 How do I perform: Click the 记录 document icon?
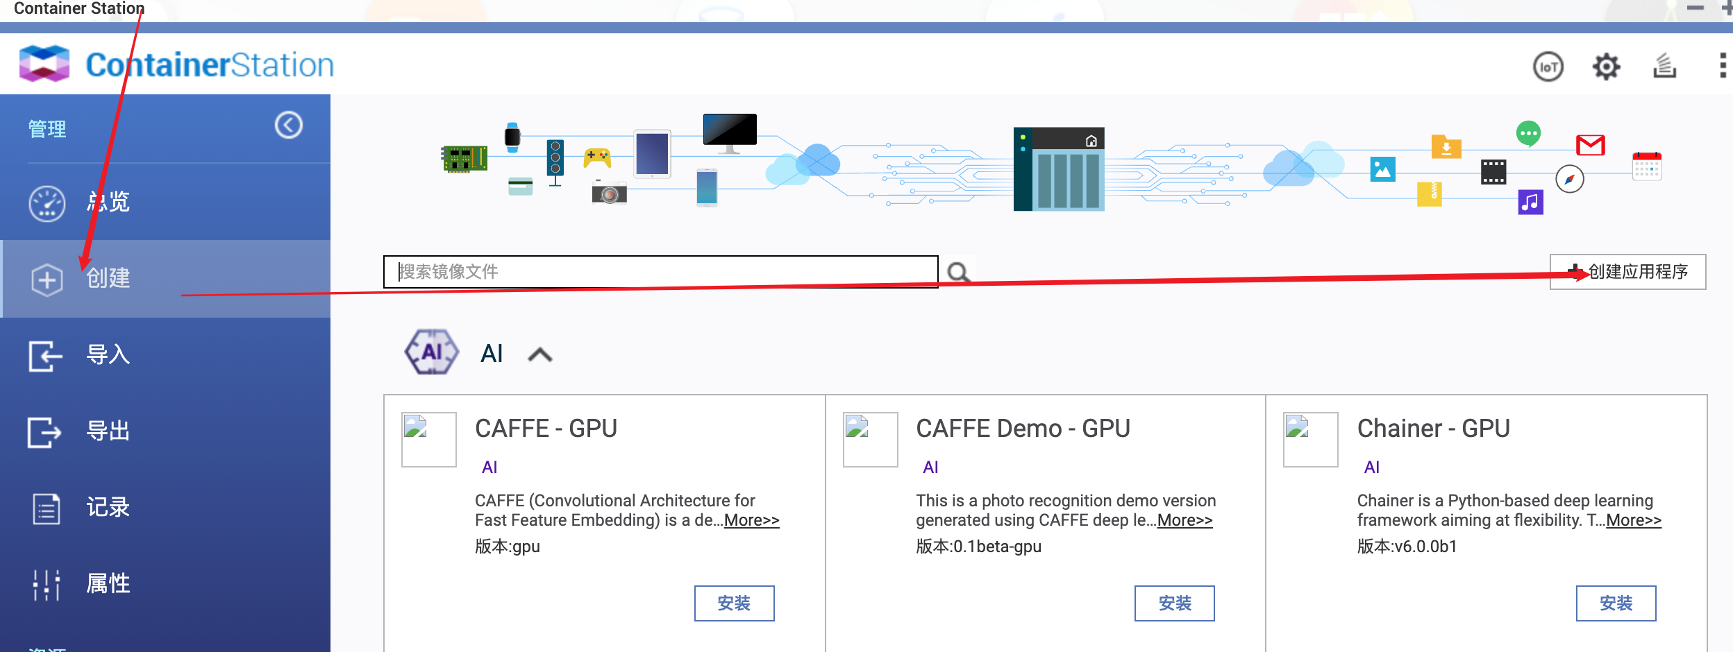pyautogui.click(x=47, y=508)
